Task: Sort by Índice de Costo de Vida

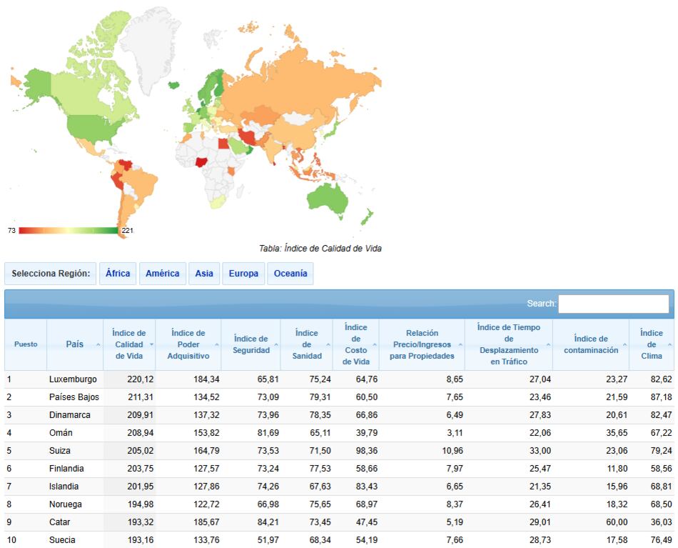Action: tap(355, 344)
